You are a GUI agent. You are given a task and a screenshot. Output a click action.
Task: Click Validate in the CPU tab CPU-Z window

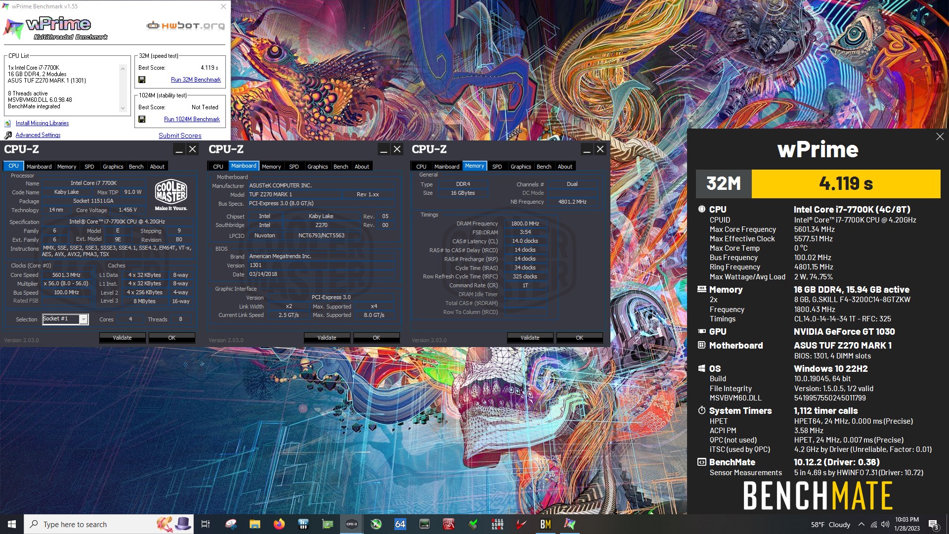(x=122, y=338)
